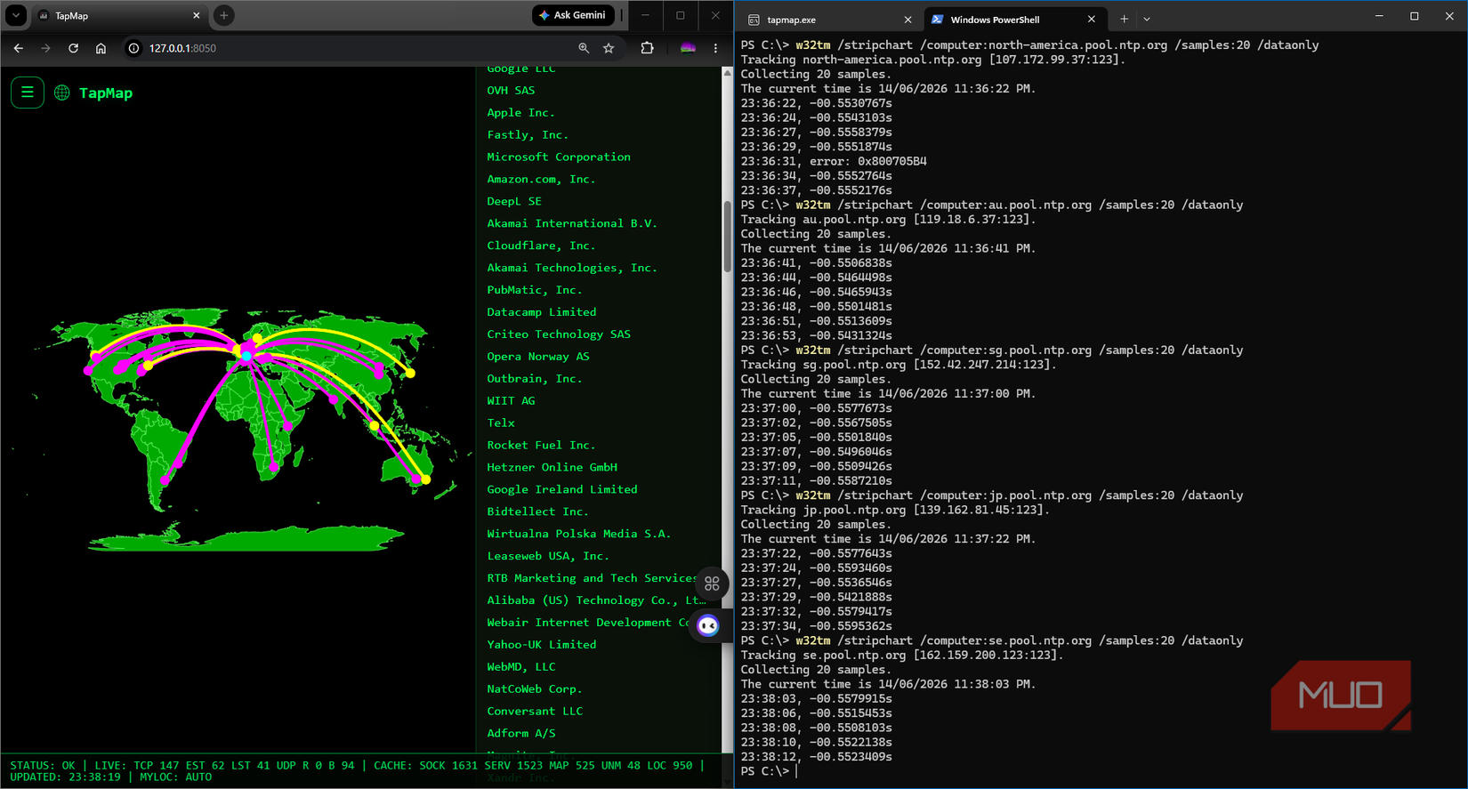Image resolution: width=1468 pixels, height=789 pixels.
Task: Select Akamai Technologies, Inc. entry
Action: coord(572,268)
